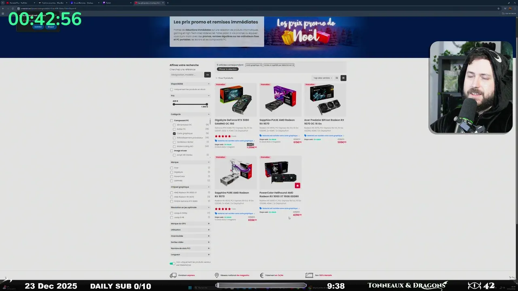This screenshot has width=518, height=291.
Task: Check AMD Radeon RX 9060 XT chipset
Action: coord(172,193)
